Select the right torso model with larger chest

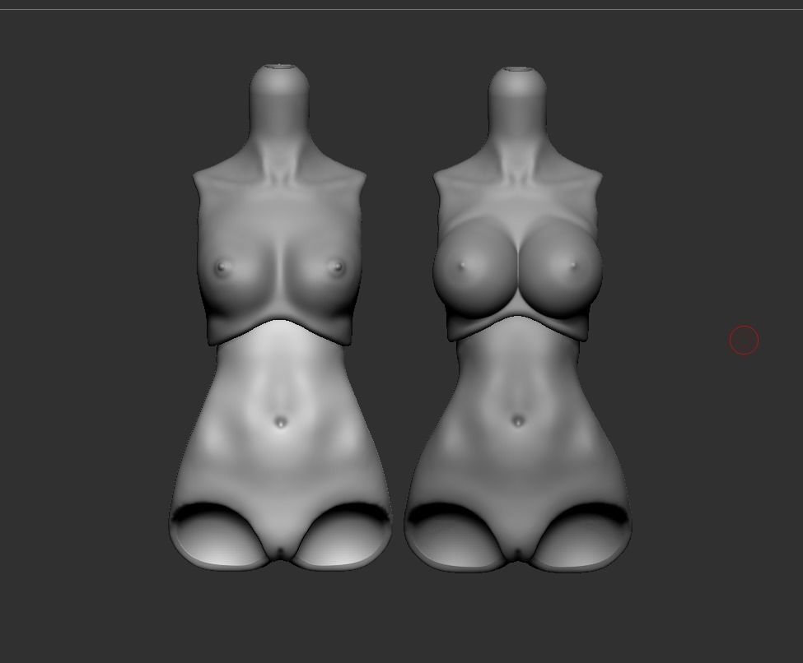tap(518, 320)
